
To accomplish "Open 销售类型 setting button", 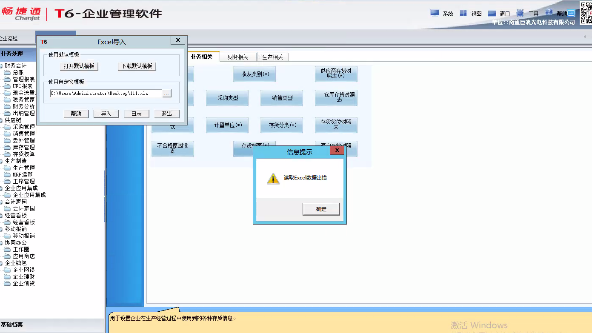I will tap(282, 98).
